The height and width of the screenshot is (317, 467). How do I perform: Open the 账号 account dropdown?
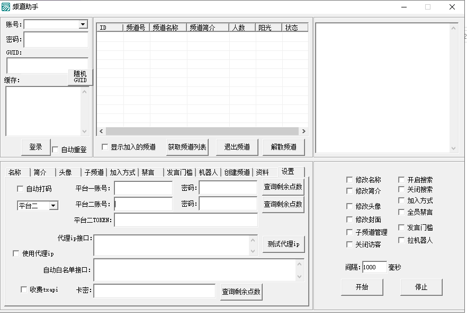click(x=83, y=24)
